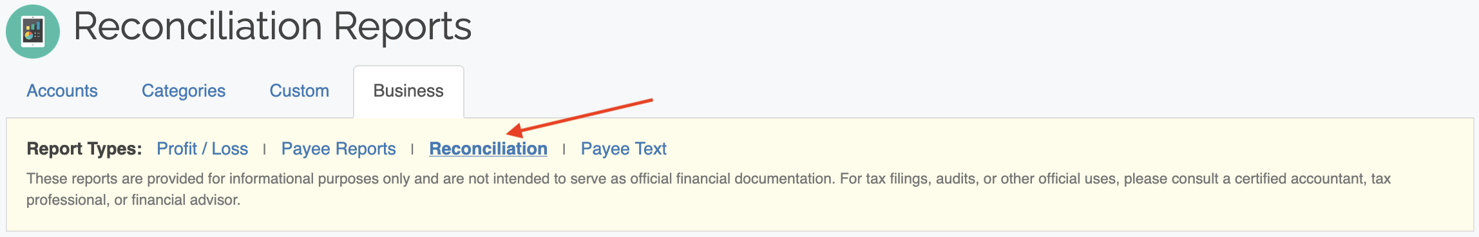Click the informational disclaimer paragraph
This screenshot has height=237, width=1479.
click(x=709, y=189)
